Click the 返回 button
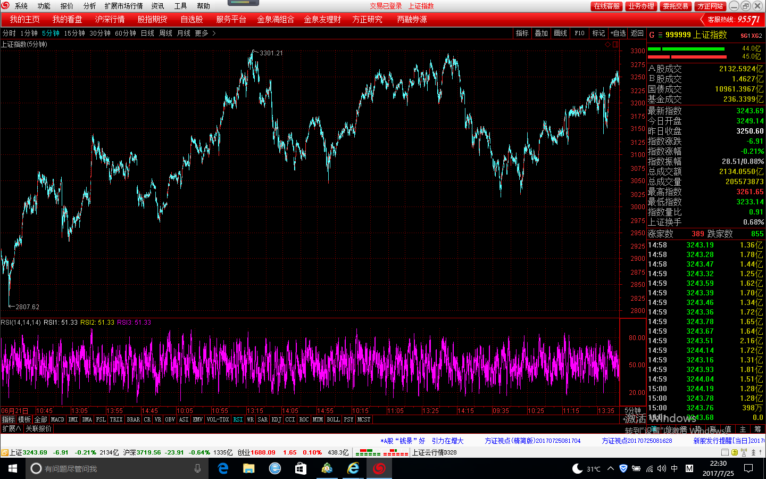Screen dimensions: 766x479 637,33
